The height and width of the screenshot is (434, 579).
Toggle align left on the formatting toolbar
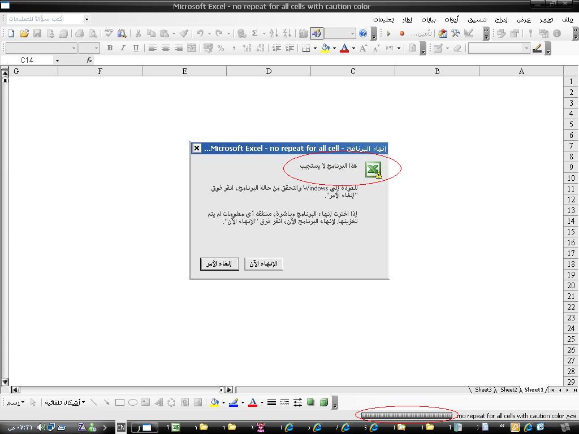click(152, 48)
